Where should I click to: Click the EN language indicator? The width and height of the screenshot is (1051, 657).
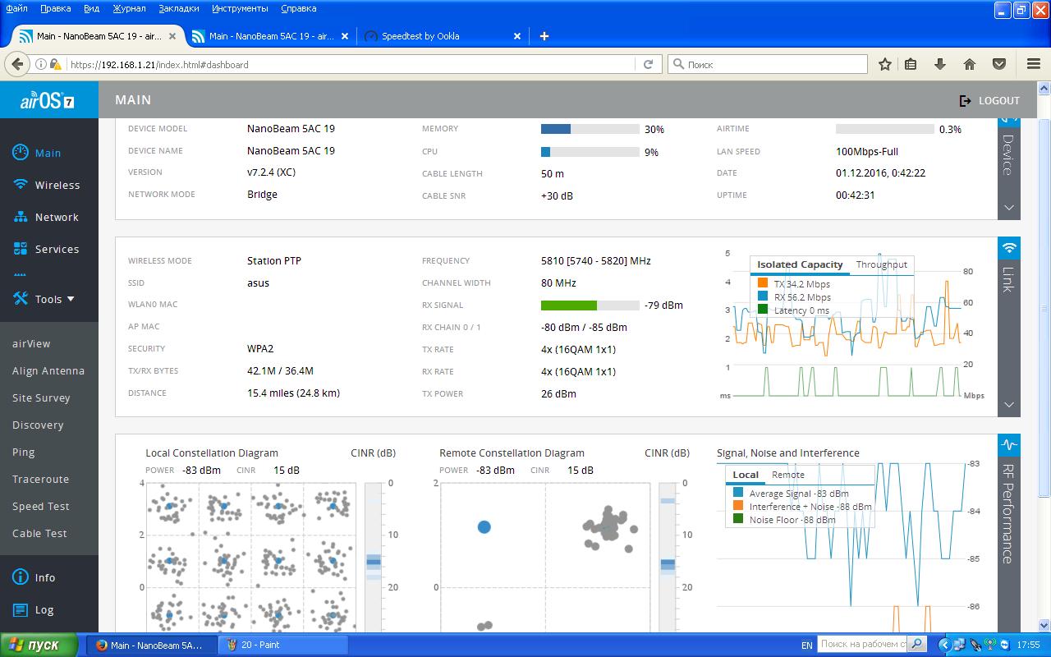point(806,645)
